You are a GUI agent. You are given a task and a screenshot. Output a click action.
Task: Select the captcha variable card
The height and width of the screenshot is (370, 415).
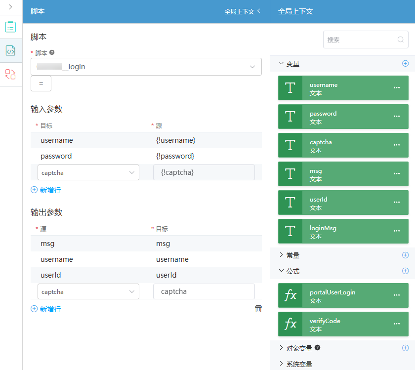[343, 145]
